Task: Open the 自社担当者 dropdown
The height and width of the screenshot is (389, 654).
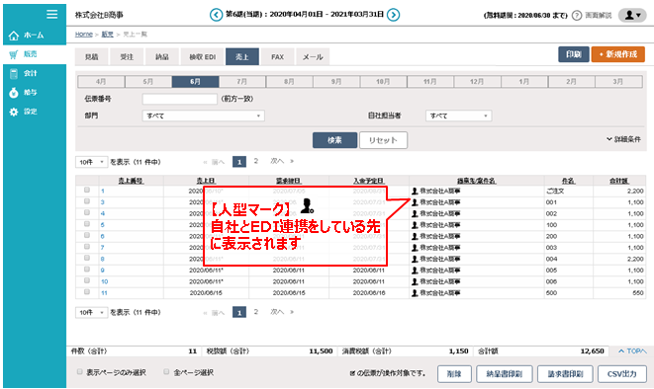Action: coord(458,116)
